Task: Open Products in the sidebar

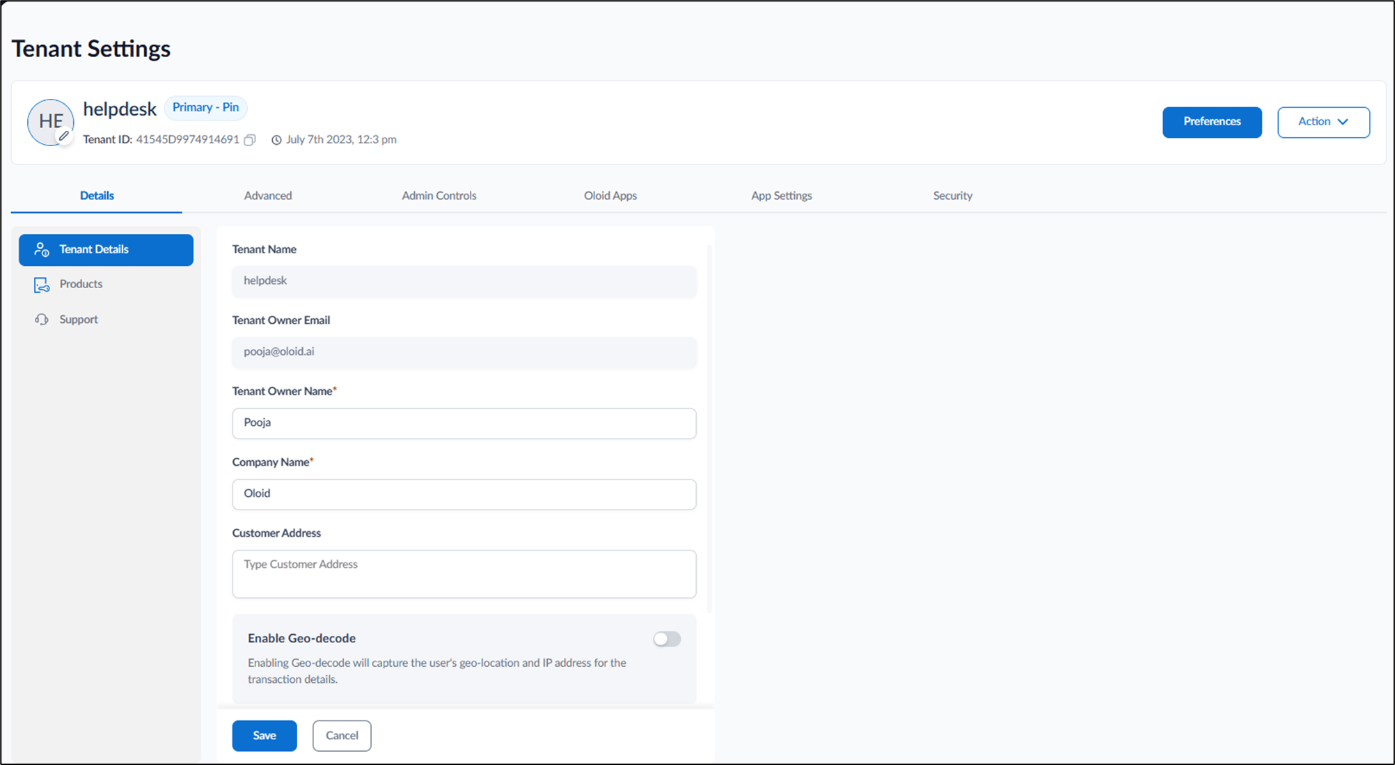Action: tap(106, 285)
